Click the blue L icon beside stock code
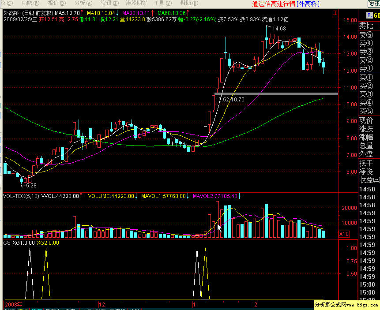Image resolution: width=380 pixels, height=310 pixels. coord(369,15)
